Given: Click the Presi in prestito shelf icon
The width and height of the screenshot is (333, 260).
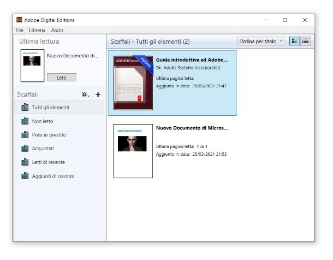Looking at the screenshot, I should [25, 135].
